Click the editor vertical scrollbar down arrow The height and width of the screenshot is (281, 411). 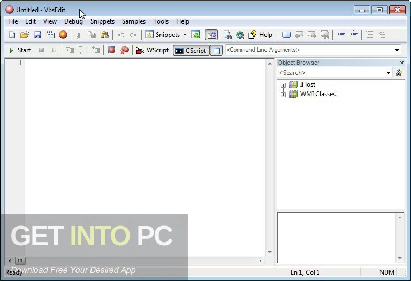pyautogui.click(x=270, y=252)
